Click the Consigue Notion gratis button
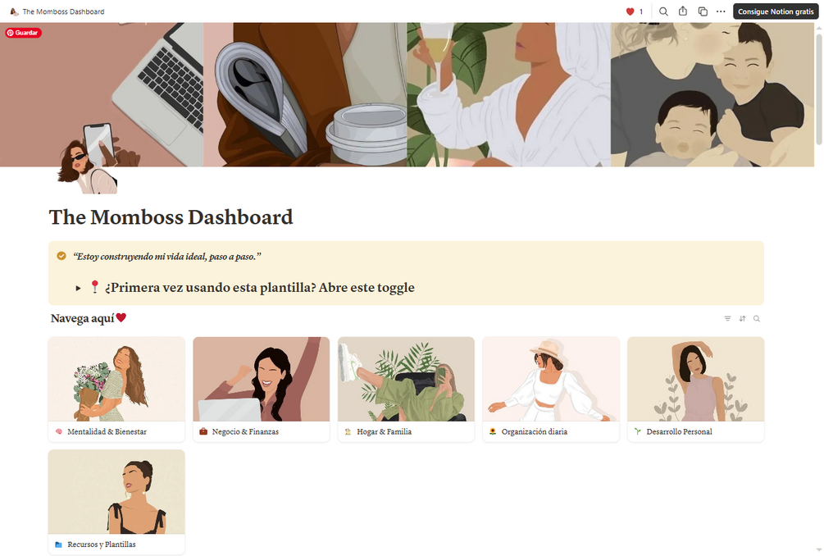 coord(776,11)
